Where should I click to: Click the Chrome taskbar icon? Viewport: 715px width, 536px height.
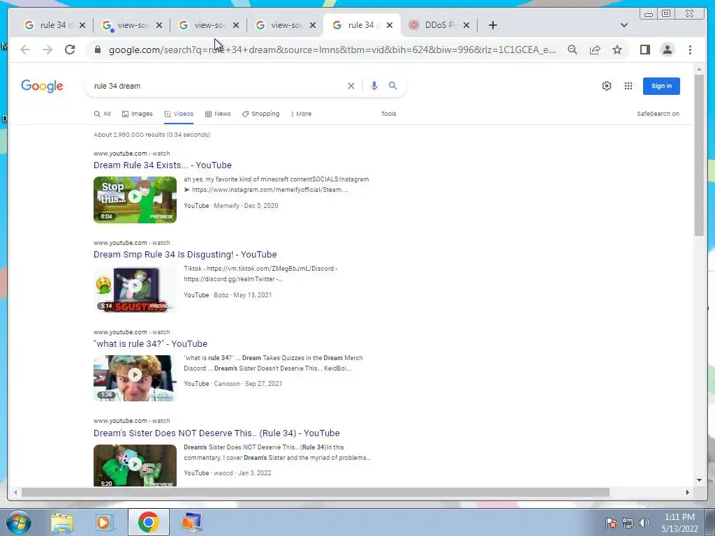click(148, 522)
